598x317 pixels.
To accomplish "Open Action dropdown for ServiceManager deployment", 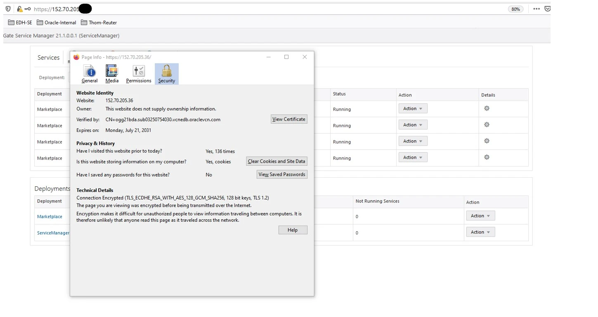I will tap(480, 232).
